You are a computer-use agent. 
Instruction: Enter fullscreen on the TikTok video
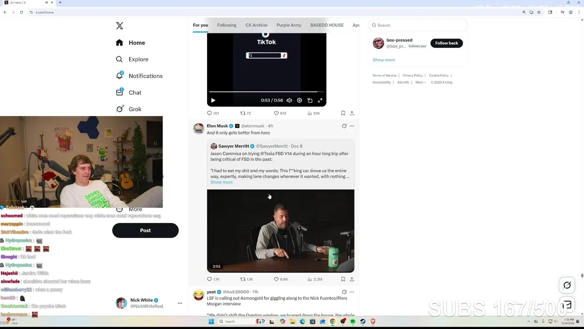click(320, 101)
